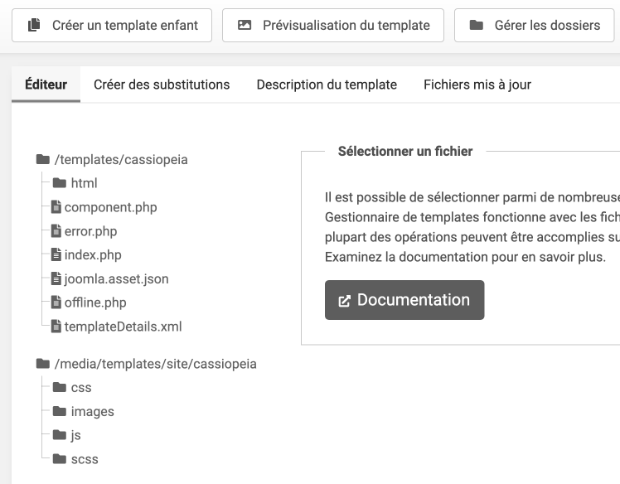
Task: Switch to the Éditeur tab
Action: [46, 85]
